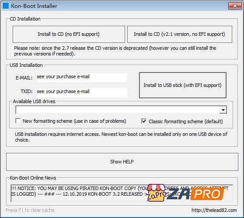Click Install to CD (no EFI support)

(69, 34)
